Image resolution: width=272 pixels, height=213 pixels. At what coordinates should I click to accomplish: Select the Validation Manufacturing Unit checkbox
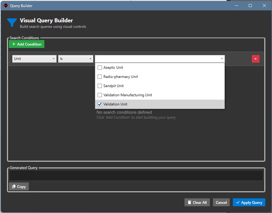[100, 95]
